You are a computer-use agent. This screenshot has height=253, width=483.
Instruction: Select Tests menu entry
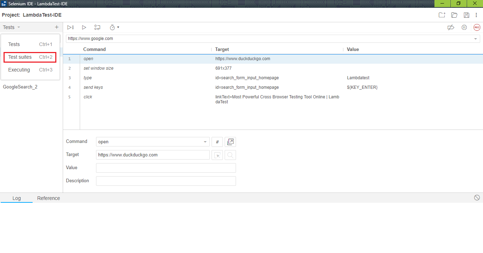click(x=30, y=44)
